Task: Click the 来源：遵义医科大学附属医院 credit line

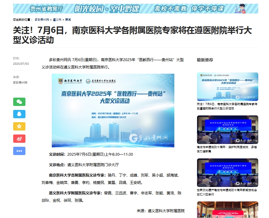Action: 161,211
